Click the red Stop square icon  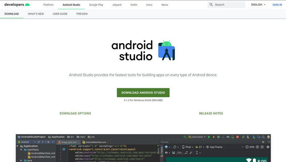[238, 137]
